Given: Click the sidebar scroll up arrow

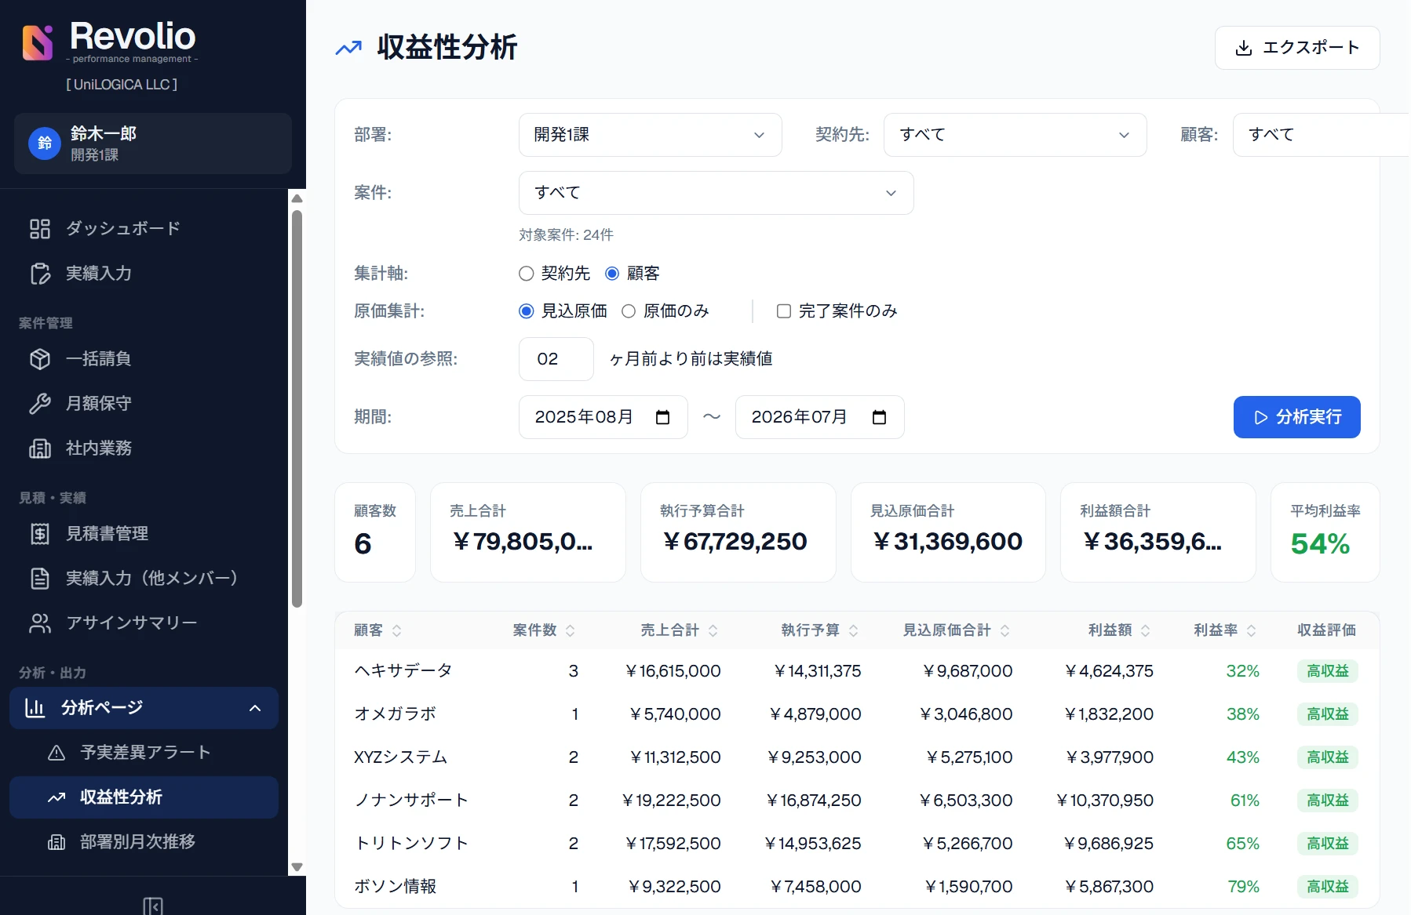Looking at the screenshot, I should [x=297, y=198].
